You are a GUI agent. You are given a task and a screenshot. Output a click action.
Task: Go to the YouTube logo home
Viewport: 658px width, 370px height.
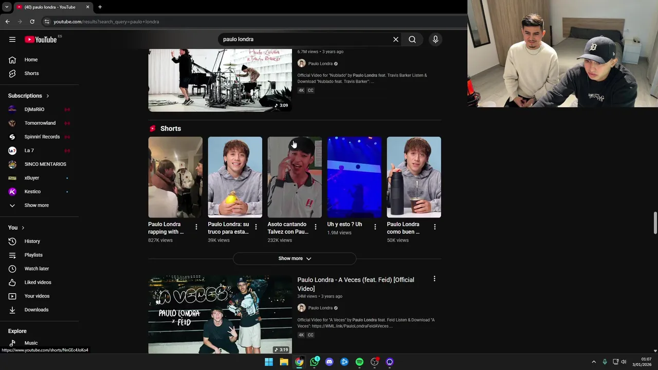[41, 40]
